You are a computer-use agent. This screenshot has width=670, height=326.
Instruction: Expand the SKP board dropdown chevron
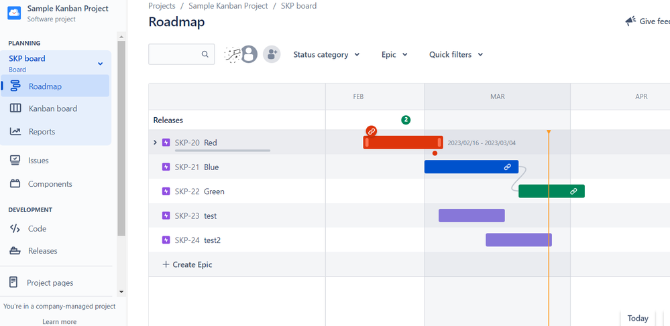(100, 64)
